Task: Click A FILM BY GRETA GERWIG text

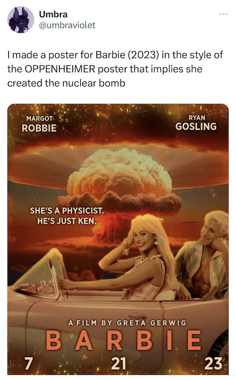Action: (x=127, y=323)
